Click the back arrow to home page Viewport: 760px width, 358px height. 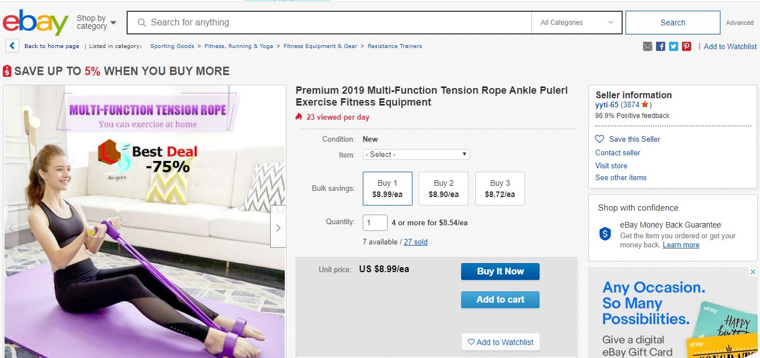[12, 46]
